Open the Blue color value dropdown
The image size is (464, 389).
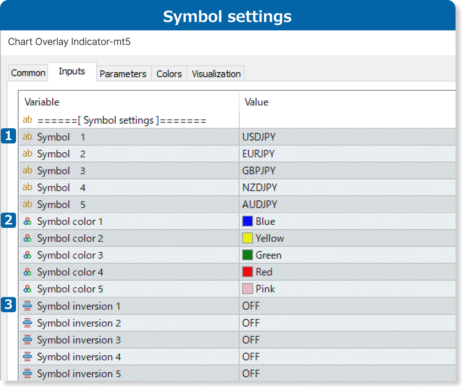348,221
